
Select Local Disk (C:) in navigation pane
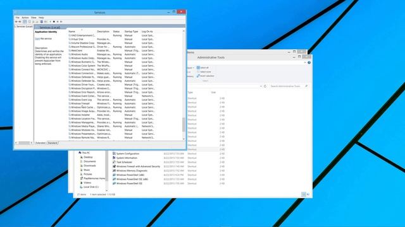click(89, 187)
